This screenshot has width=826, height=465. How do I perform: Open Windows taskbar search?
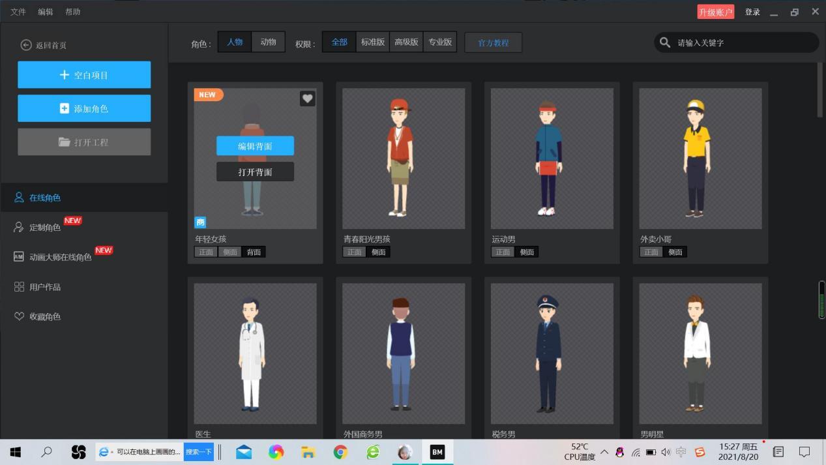pyautogui.click(x=47, y=452)
